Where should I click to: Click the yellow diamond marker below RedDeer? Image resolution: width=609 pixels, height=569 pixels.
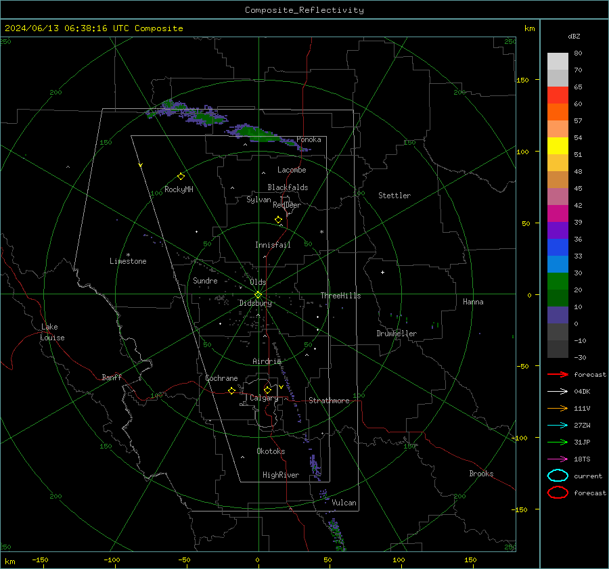tap(278, 219)
